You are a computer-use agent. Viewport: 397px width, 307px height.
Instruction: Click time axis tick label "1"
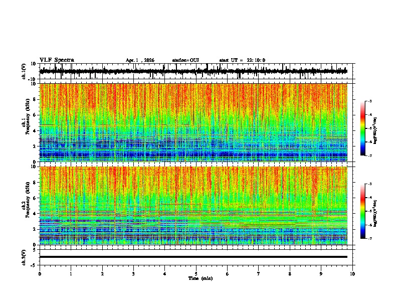[71, 274]
